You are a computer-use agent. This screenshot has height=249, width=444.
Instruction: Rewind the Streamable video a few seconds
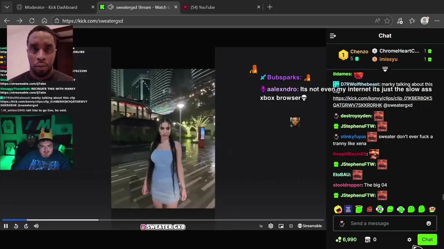(x=16, y=226)
